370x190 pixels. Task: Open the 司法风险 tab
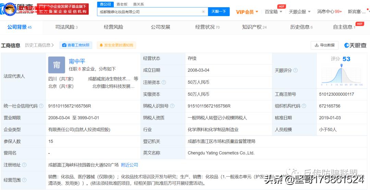coord(66,27)
